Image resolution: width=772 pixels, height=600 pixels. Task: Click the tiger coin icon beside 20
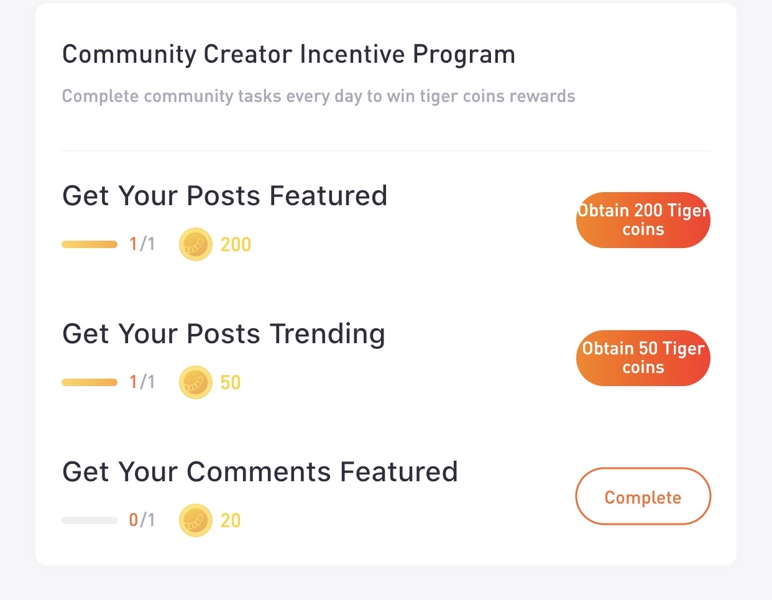coord(196,520)
